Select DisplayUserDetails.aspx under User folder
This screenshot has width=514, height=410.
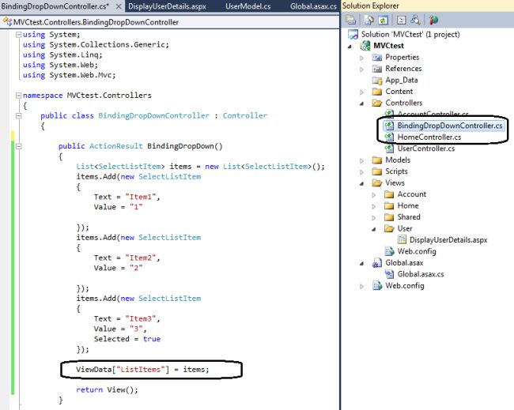pos(448,239)
